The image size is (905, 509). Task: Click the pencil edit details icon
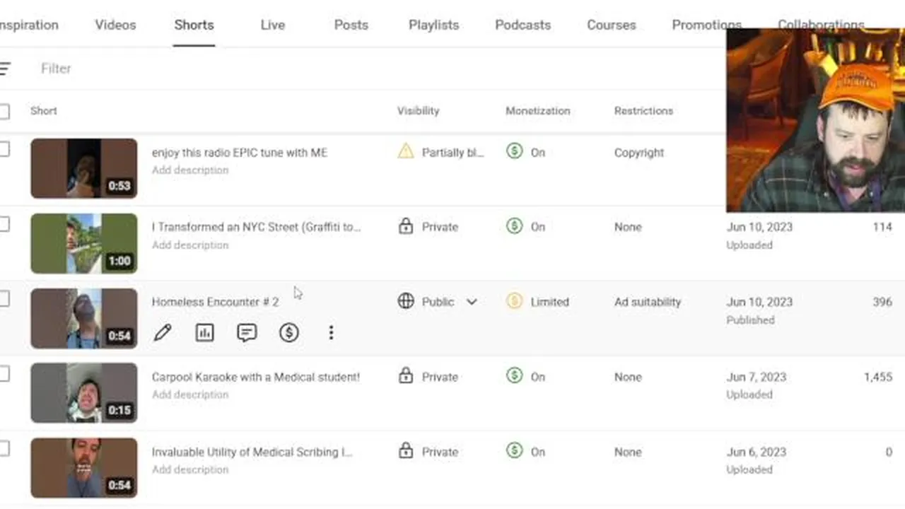[163, 333]
